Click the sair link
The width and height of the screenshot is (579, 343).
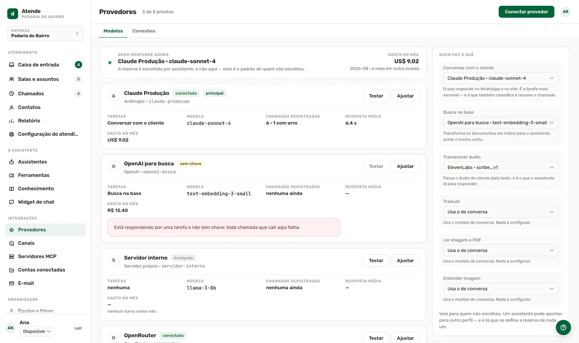click(x=78, y=328)
